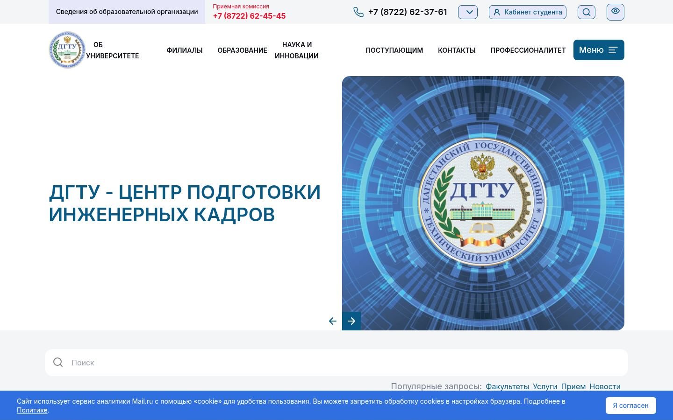Open Сведения об образовательной организации
This screenshot has width=673, height=420.
click(127, 12)
